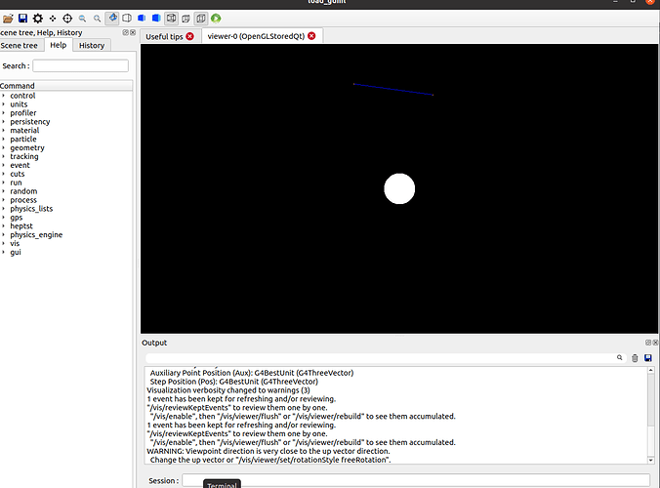Switch to the Help tab
Screen dimensions: 660x488
pos(58,45)
